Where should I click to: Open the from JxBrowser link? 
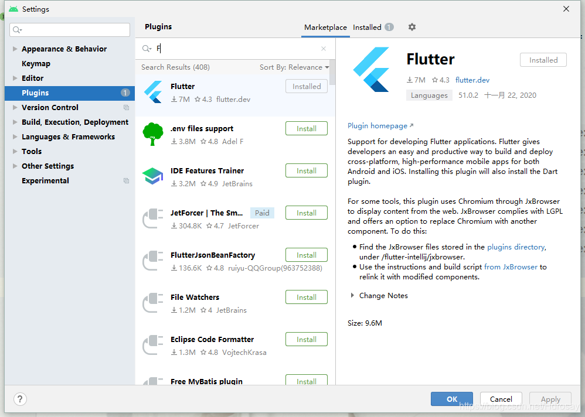[x=511, y=267]
